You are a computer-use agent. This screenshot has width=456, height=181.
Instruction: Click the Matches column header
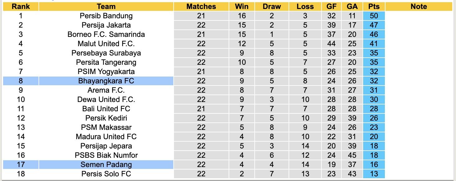pos(201,7)
